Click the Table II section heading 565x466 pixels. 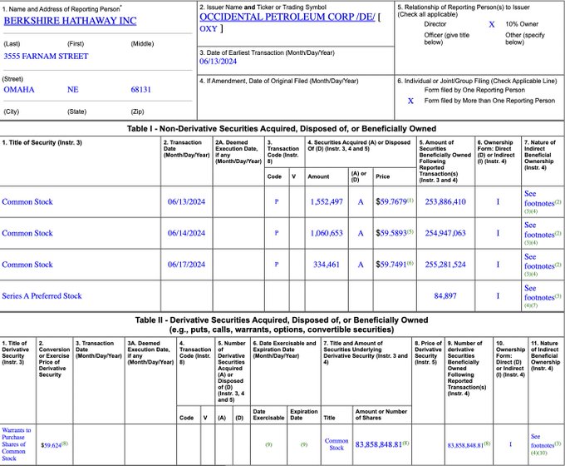[x=282, y=325]
